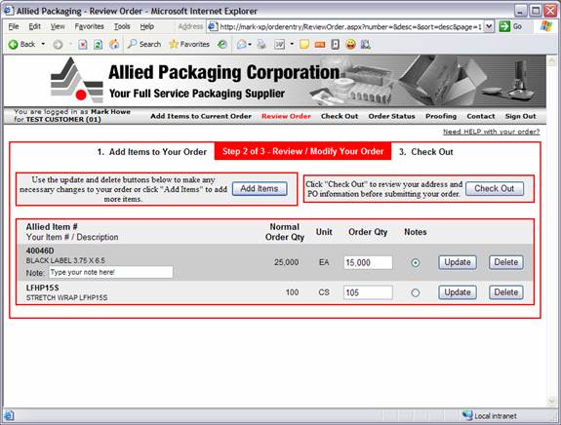Expand the address bar dropdown
The width and height of the screenshot is (561, 425).
(x=489, y=26)
